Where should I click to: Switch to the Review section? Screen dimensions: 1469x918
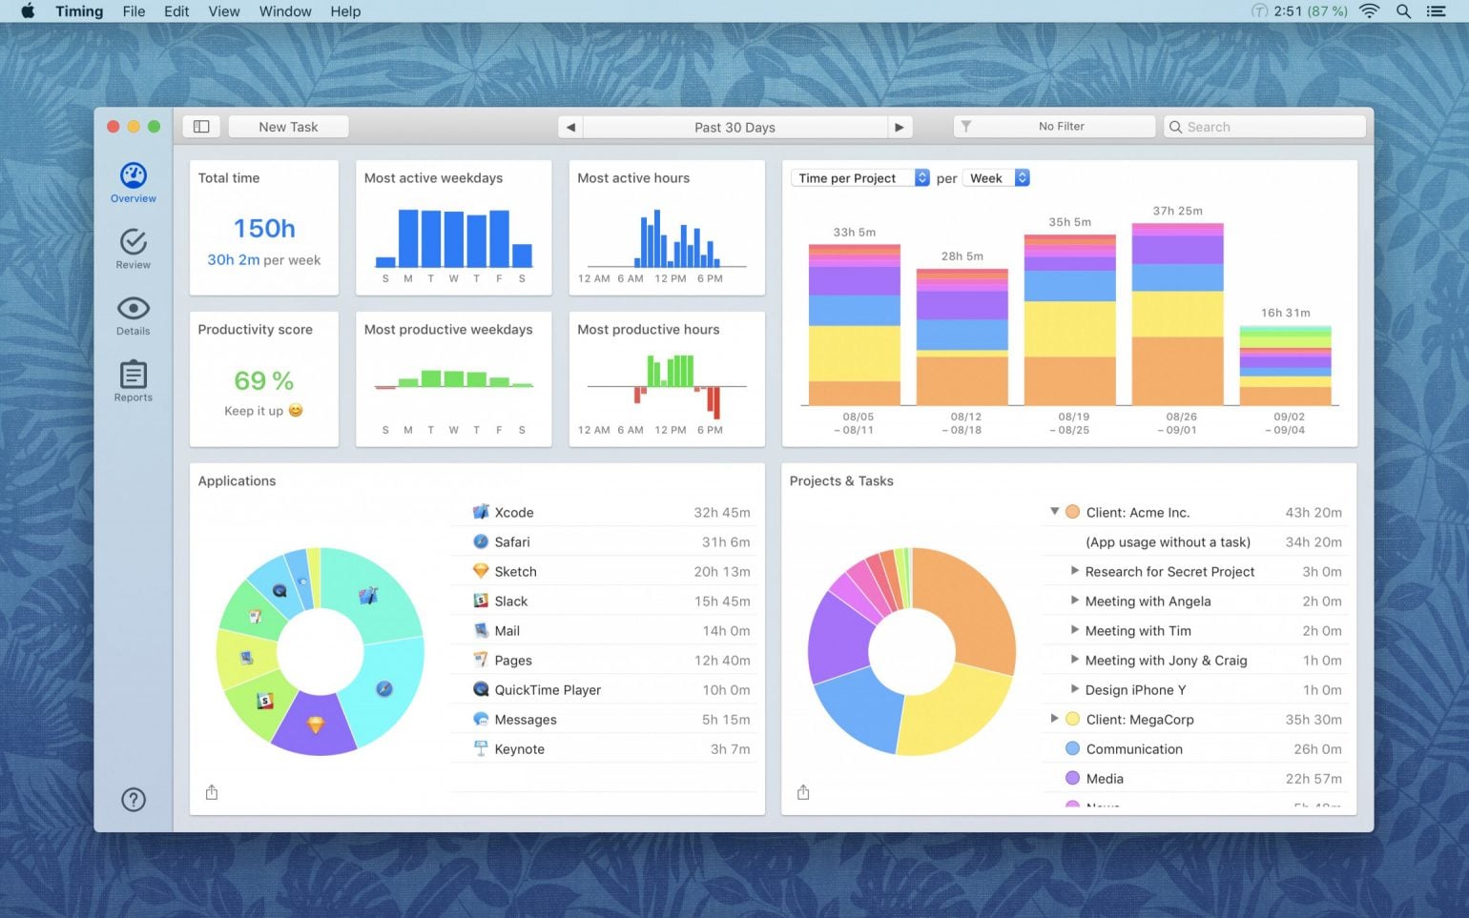click(133, 246)
